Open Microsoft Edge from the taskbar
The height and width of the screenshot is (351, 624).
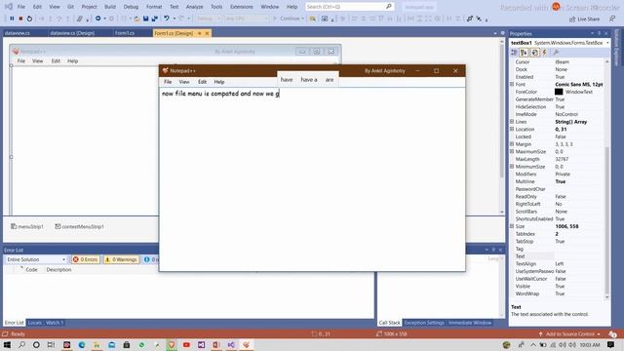pyautogui.click(x=82, y=344)
